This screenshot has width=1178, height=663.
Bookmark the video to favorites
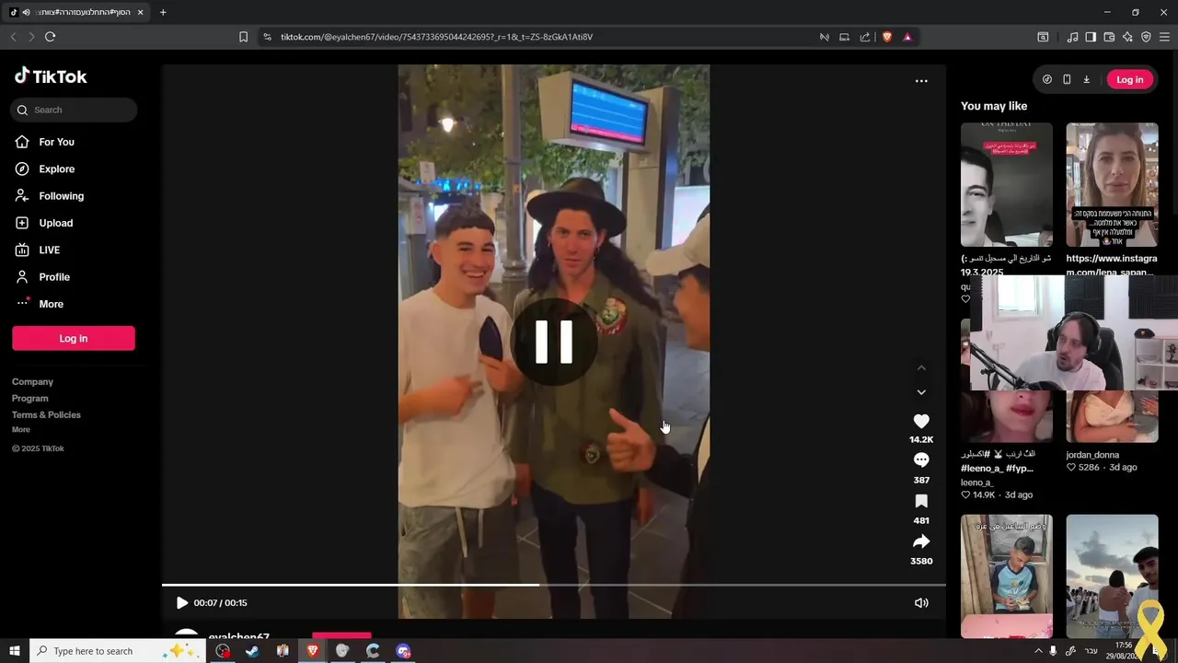pos(921,501)
